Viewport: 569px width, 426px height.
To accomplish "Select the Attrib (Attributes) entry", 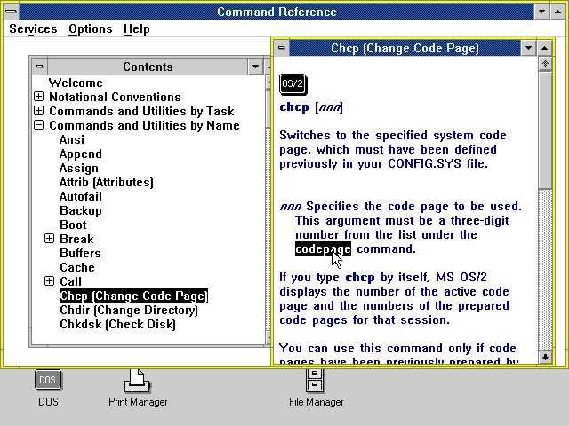I will click(x=107, y=182).
